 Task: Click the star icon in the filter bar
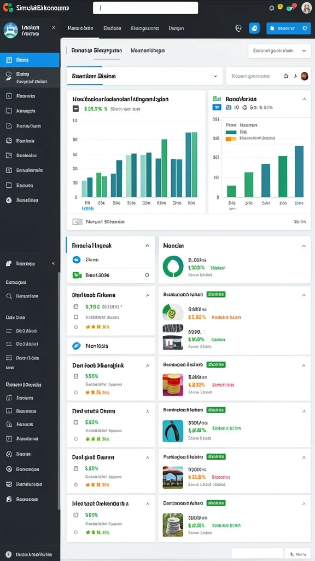285,76
